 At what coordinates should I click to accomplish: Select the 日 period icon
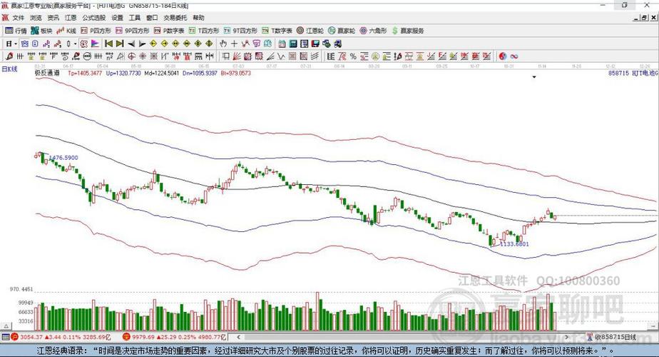9,44
